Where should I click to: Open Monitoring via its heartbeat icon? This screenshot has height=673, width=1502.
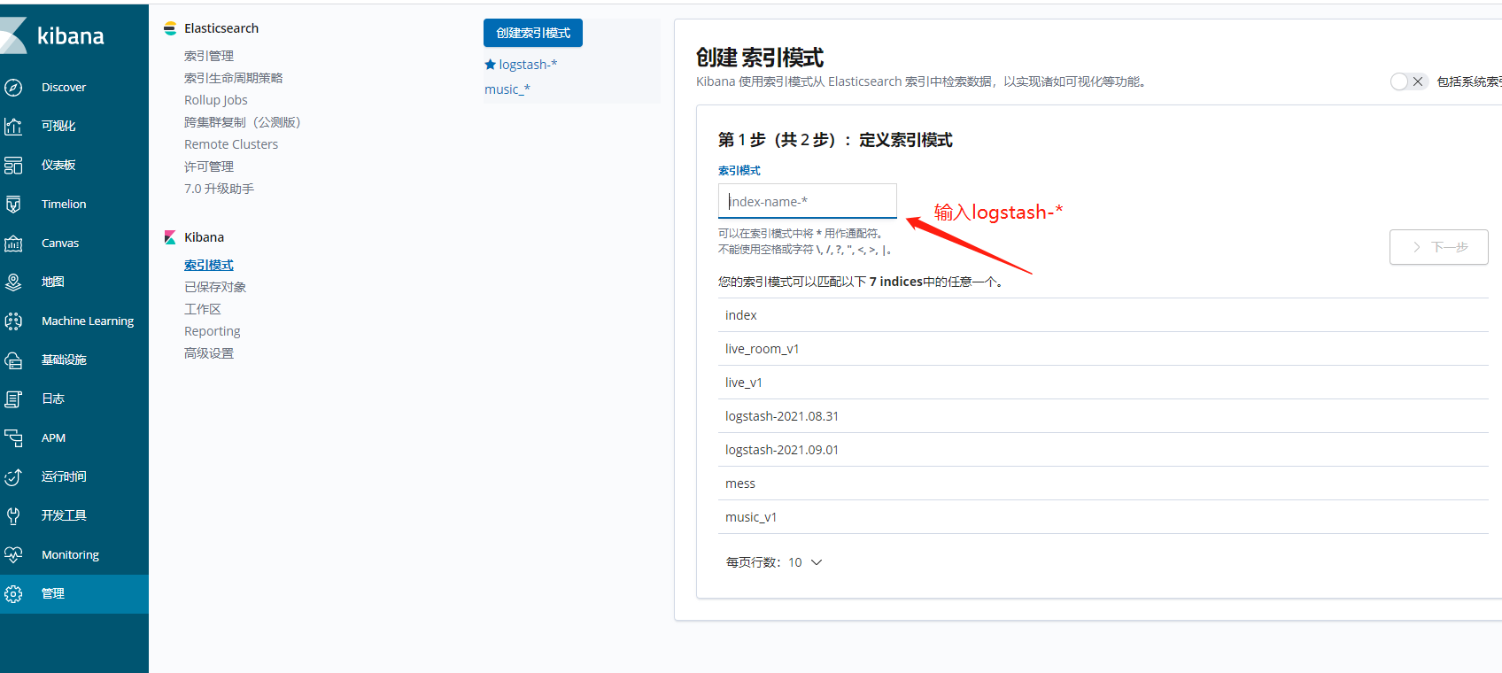13,554
